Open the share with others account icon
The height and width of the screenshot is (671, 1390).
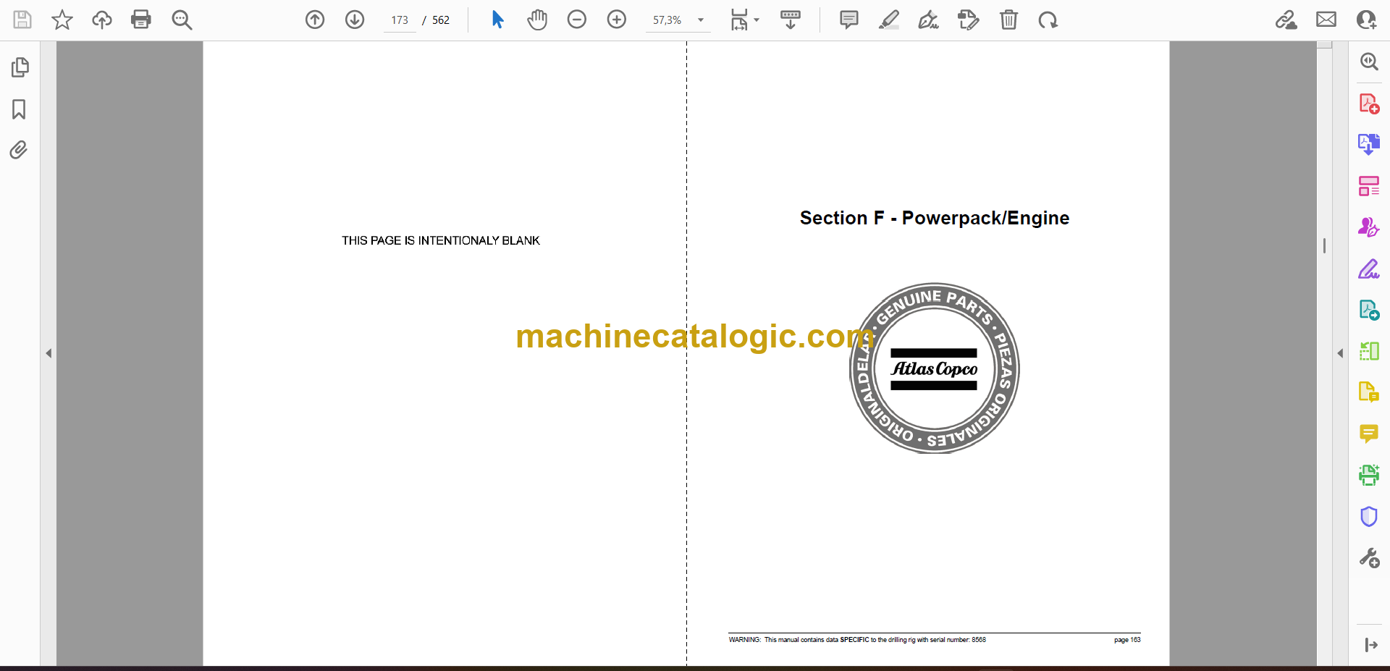point(1366,20)
